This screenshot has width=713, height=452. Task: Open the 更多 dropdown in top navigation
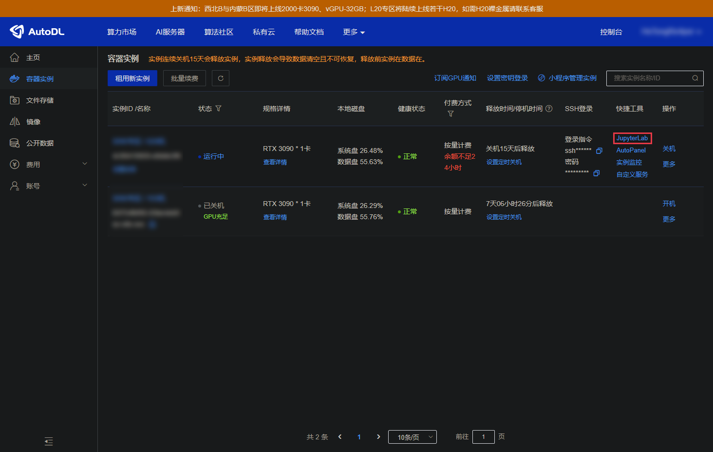(354, 32)
